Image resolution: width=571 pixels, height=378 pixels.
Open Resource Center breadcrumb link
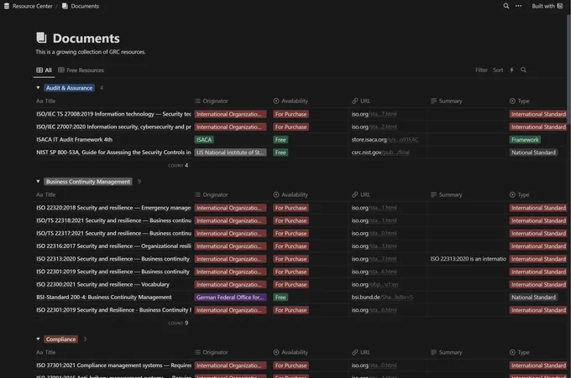(x=33, y=6)
